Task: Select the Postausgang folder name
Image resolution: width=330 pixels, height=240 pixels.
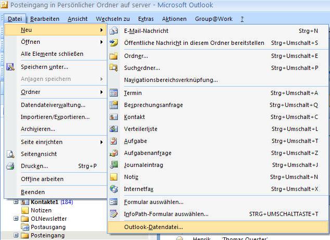Action: pyautogui.click(x=48, y=227)
